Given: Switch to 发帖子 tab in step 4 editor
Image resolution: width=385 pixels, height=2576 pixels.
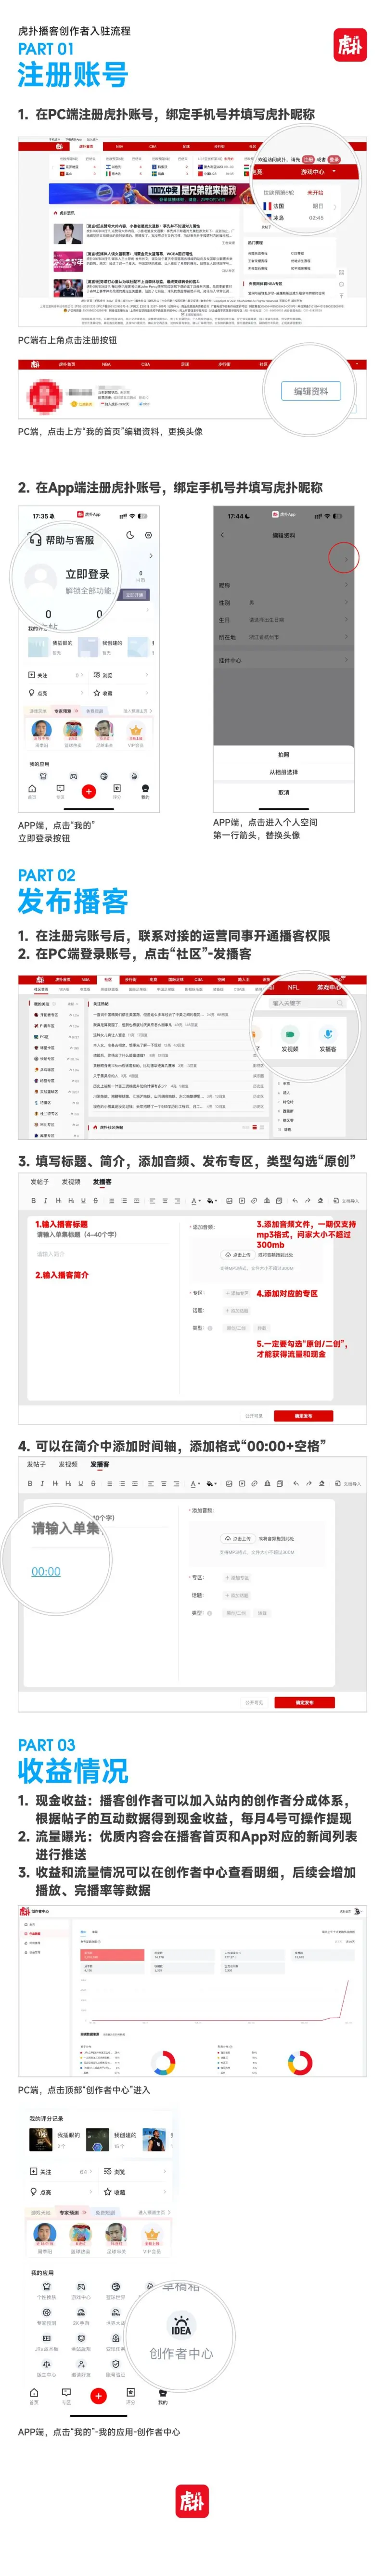Looking at the screenshot, I should tap(36, 1464).
